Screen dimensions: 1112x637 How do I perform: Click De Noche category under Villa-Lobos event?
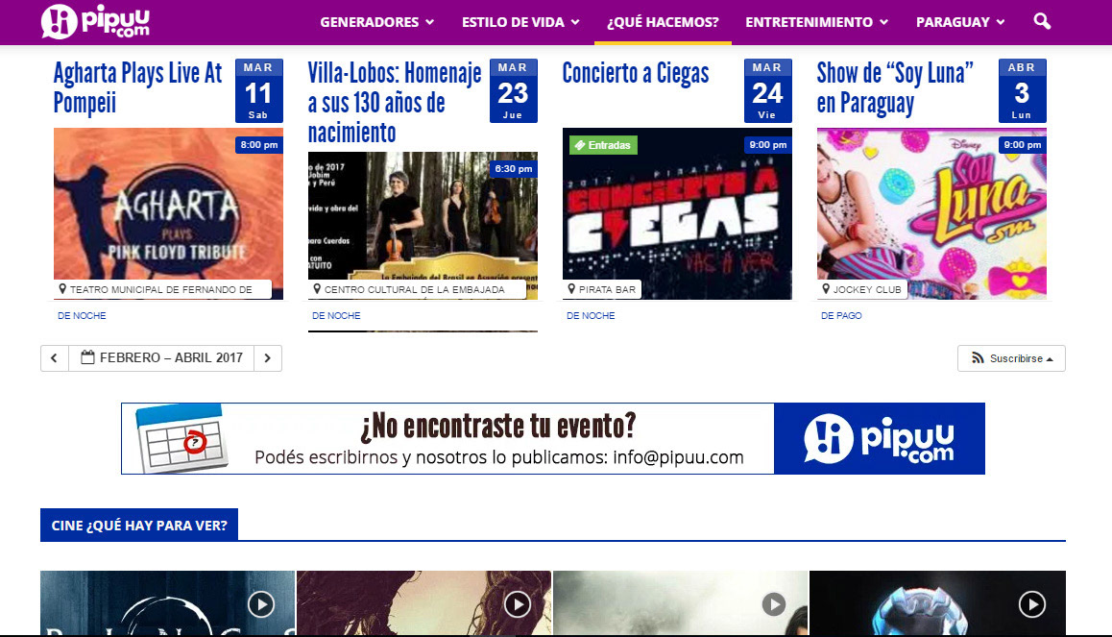click(336, 316)
